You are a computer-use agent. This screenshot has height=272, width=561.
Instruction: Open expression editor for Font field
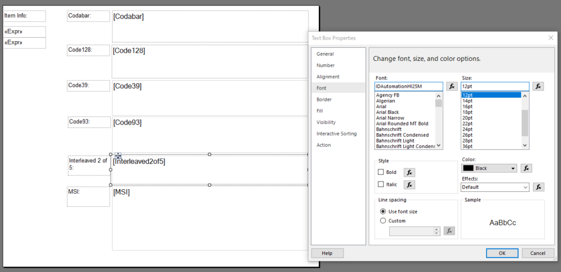[452, 86]
